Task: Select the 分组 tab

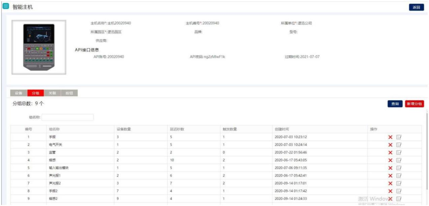Action: tap(36, 93)
